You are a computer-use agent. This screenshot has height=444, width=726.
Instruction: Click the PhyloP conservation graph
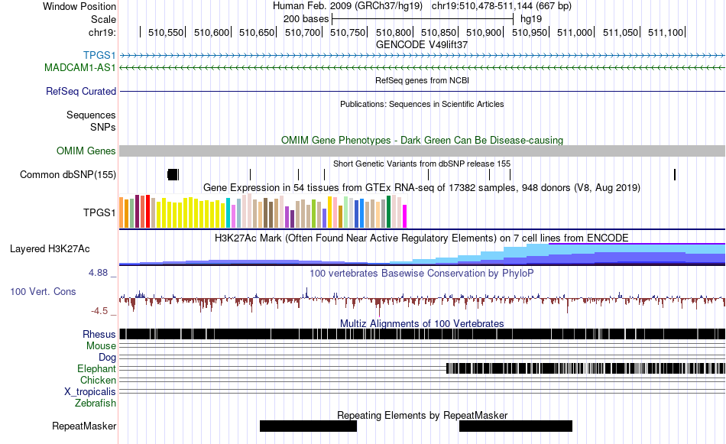[x=422, y=300]
